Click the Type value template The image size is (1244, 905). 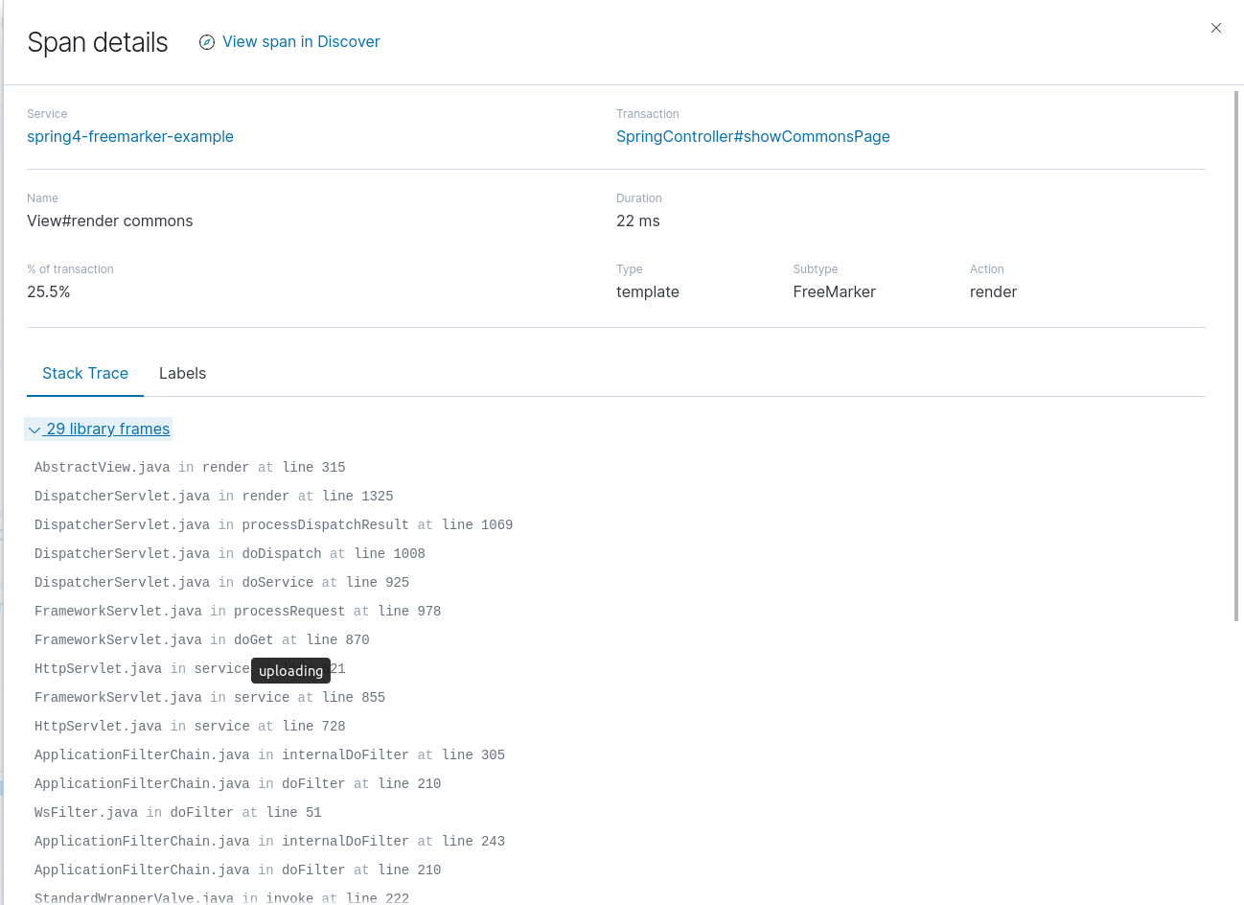pyautogui.click(x=648, y=291)
